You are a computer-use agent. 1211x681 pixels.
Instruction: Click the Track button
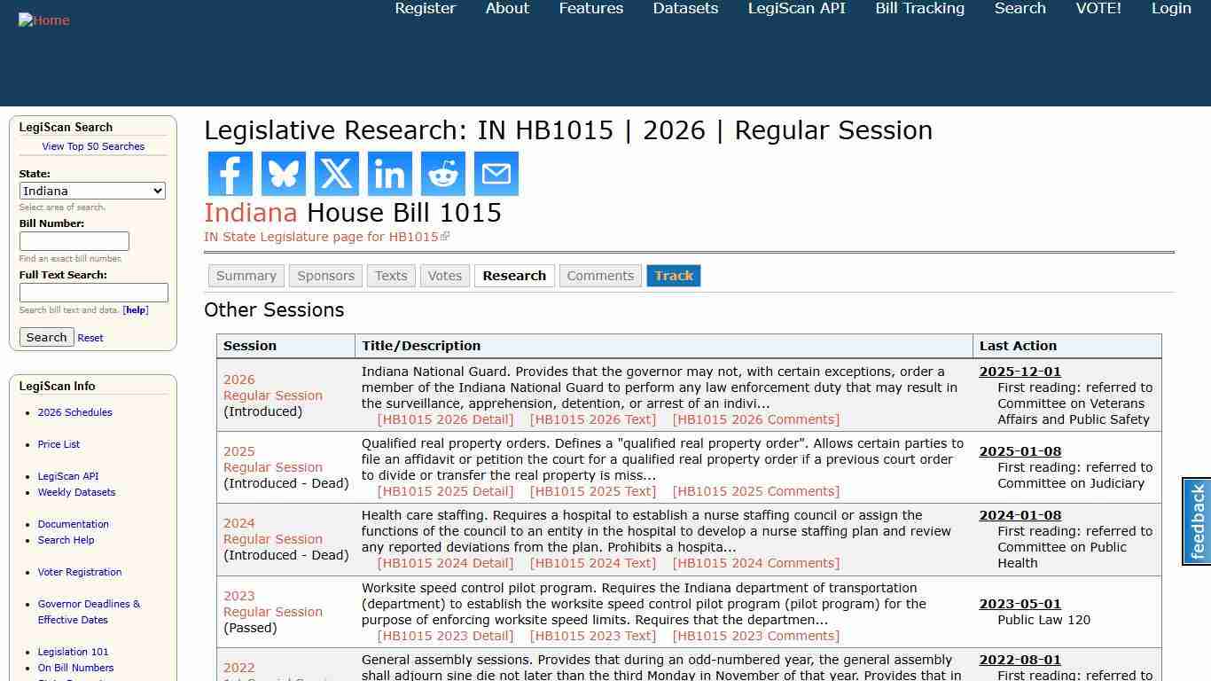click(x=674, y=276)
